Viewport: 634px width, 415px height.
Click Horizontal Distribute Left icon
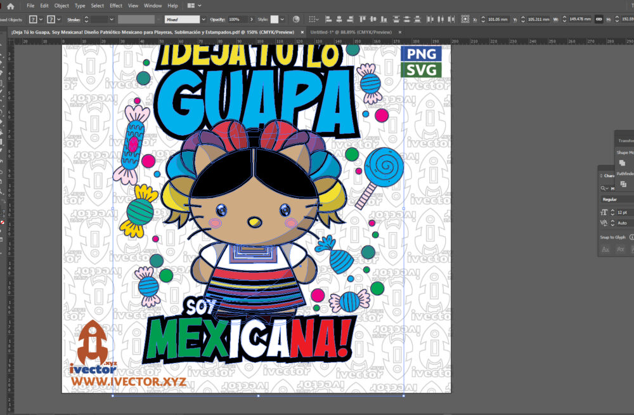point(430,19)
